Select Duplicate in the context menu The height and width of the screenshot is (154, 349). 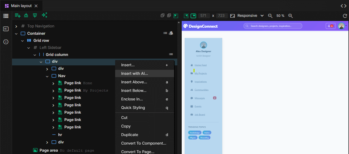[x=130, y=135]
